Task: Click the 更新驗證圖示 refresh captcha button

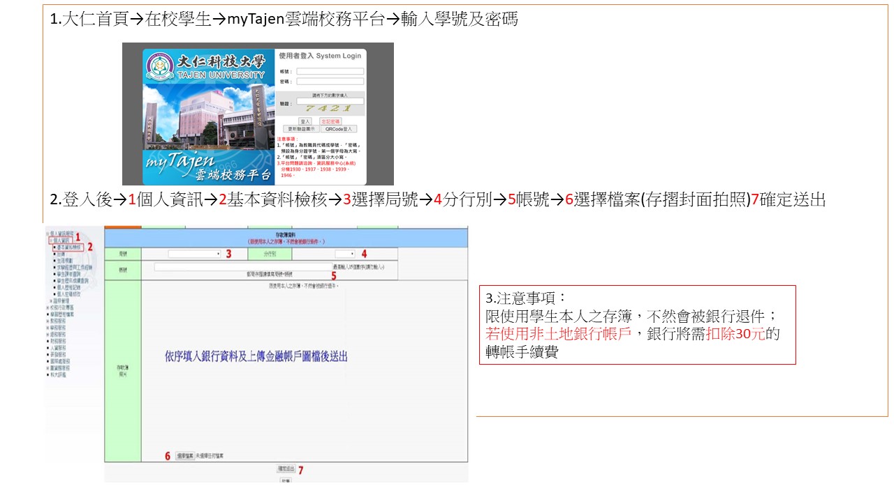Action: coord(302,129)
